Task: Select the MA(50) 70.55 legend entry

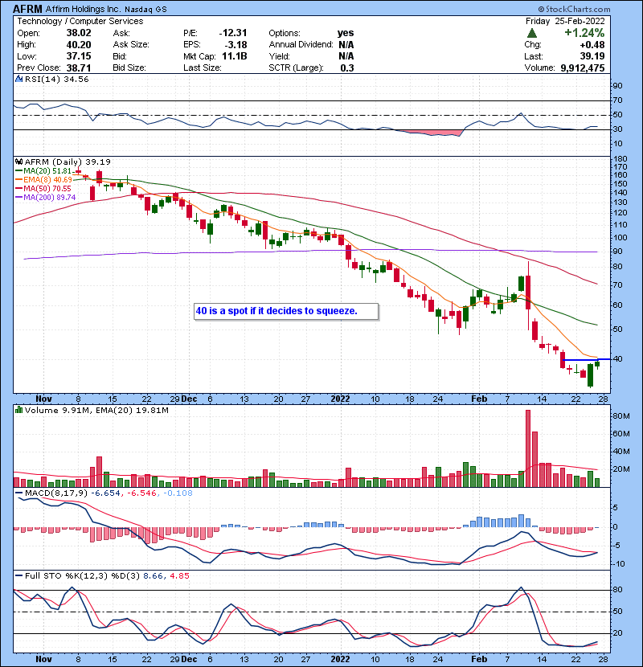Action: [x=43, y=188]
